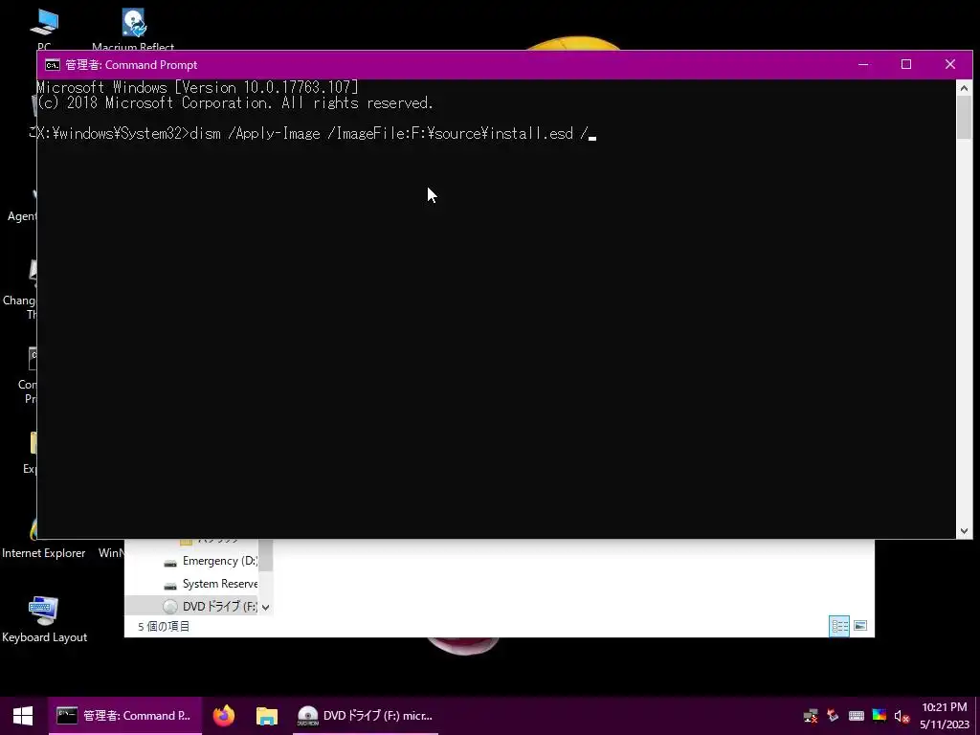Click the muted volume tray icon

click(x=902, y=716)
